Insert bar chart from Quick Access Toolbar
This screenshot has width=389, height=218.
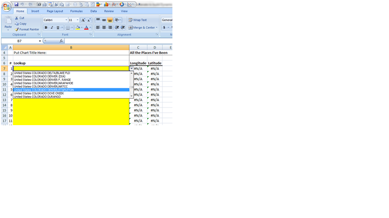(98, 4)
